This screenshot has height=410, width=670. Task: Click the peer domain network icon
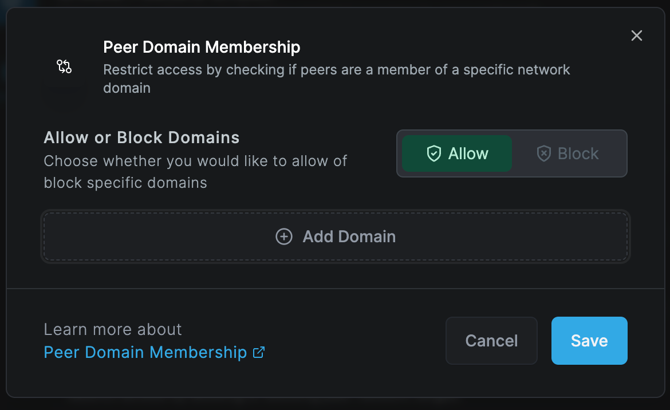click(64, 66)
